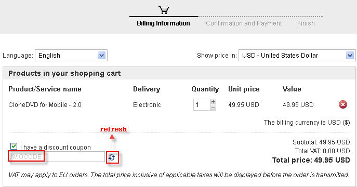Screen dimensions: 357x187
Task: Click the quantity input box
Action: pos(202,104)
